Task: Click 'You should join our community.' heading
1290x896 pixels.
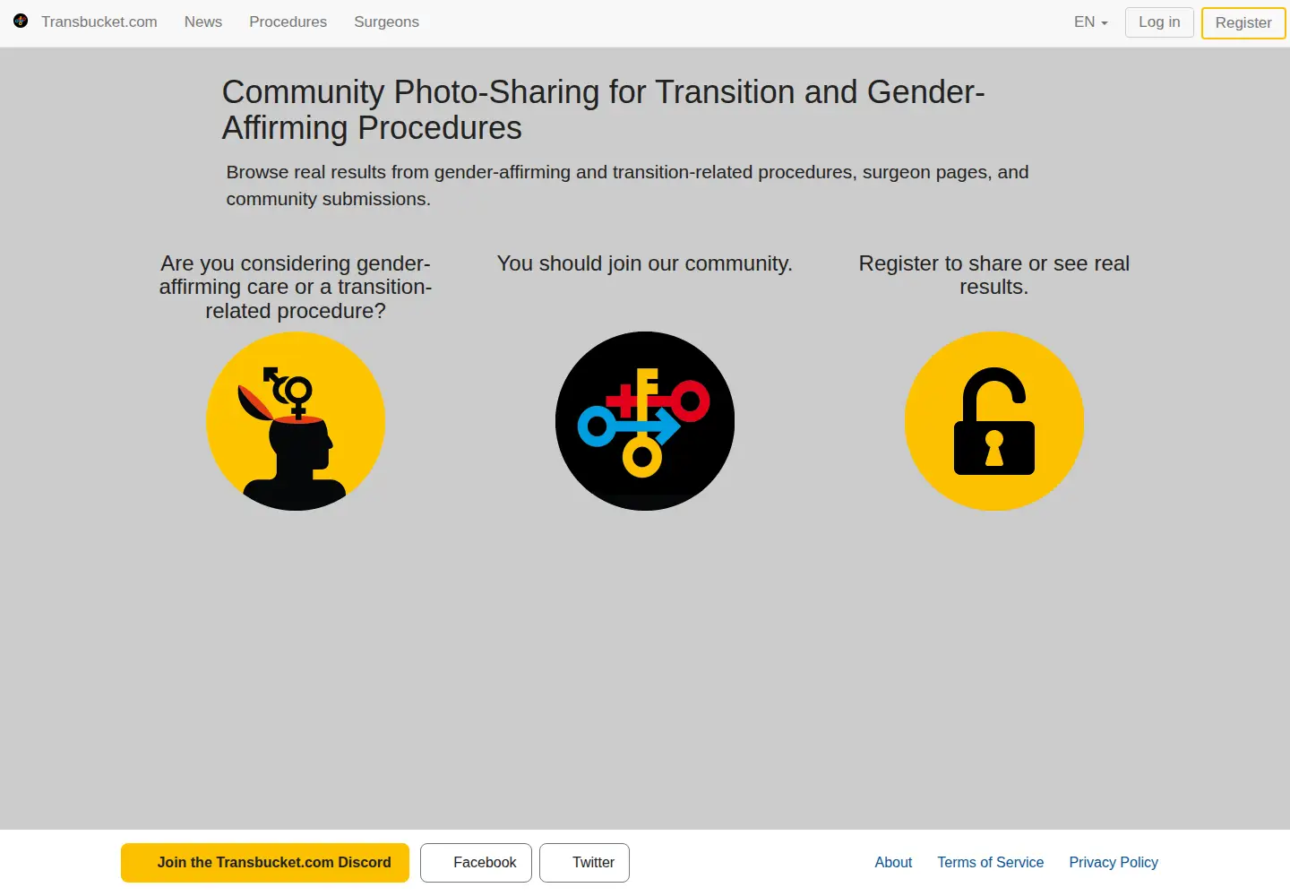Action: tap(645, 263)
